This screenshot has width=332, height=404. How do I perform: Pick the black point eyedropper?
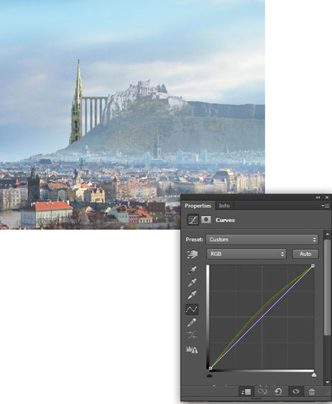(192, 270)
